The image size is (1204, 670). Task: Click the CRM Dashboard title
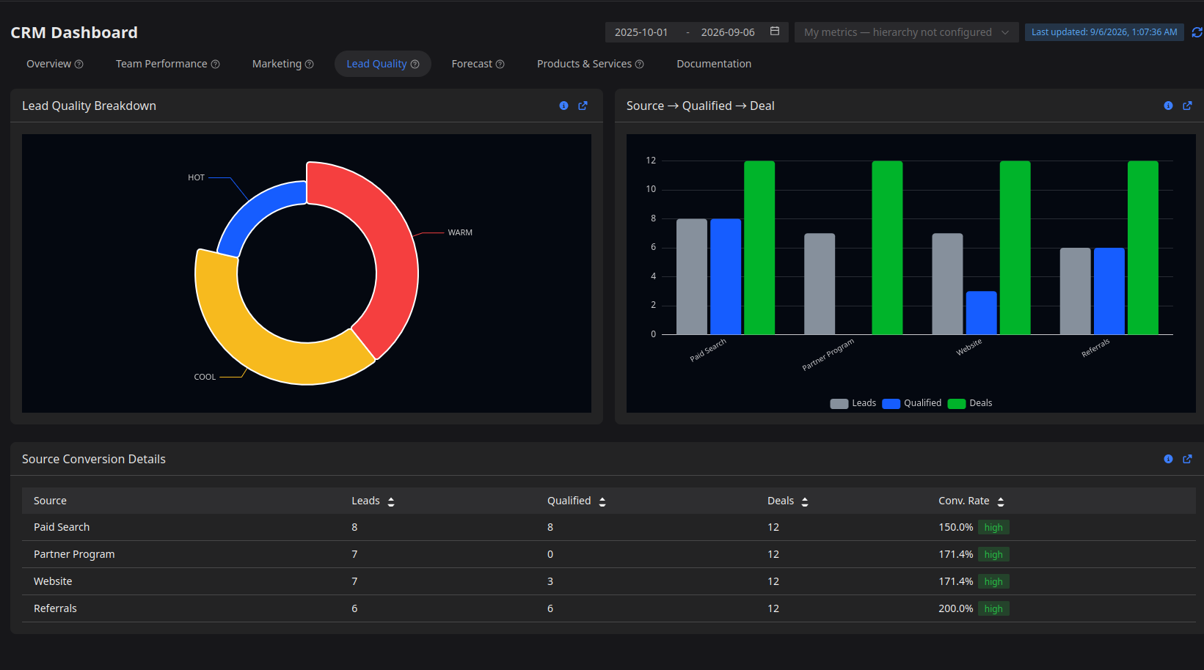pyautogui.click(x=74, y=33)
